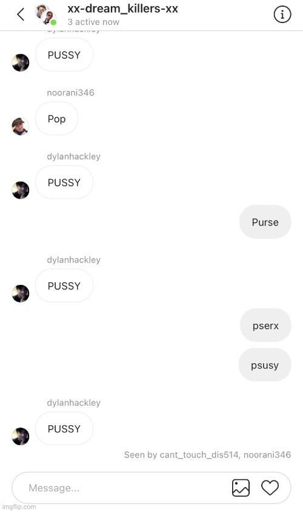
Task: Go back using the left arrow
Action: click(21, 15)
